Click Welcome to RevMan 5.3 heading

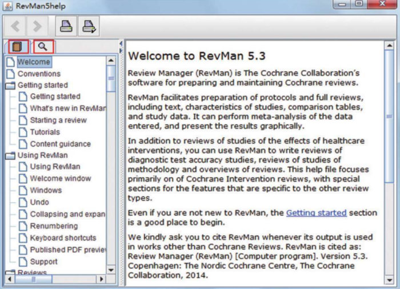[197, 56]
